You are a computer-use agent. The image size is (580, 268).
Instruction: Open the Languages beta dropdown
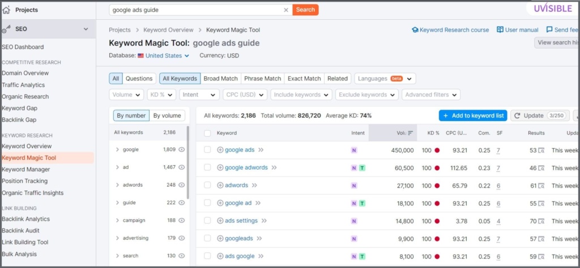pos(385,79)
